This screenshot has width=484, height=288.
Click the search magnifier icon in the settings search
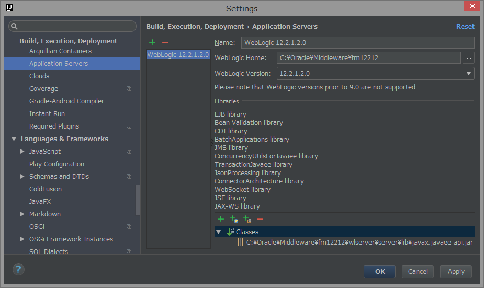14,26
